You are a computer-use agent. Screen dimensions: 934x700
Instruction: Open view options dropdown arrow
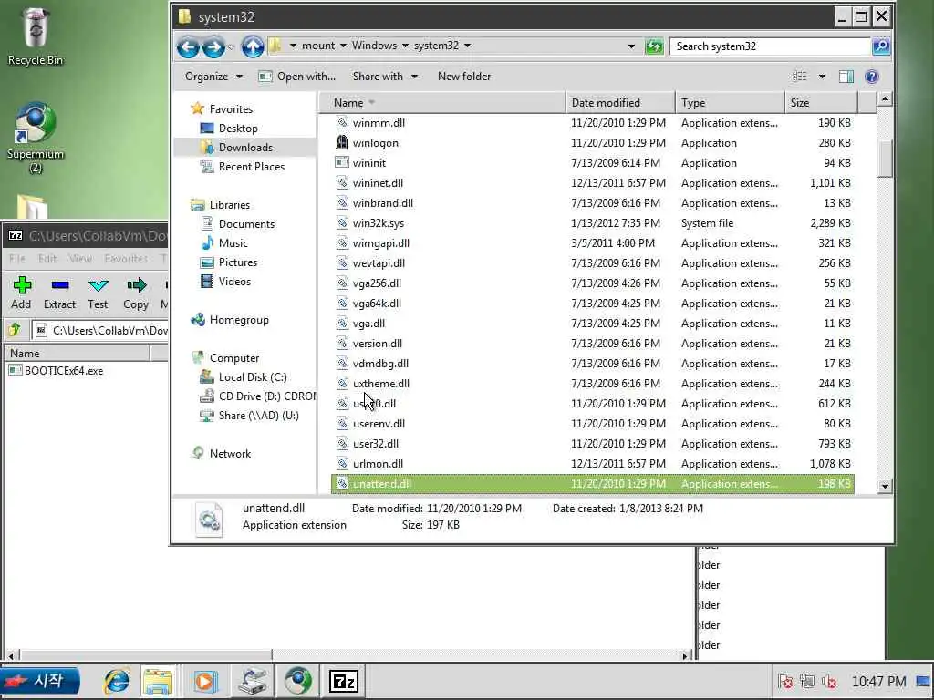point(822,77)
